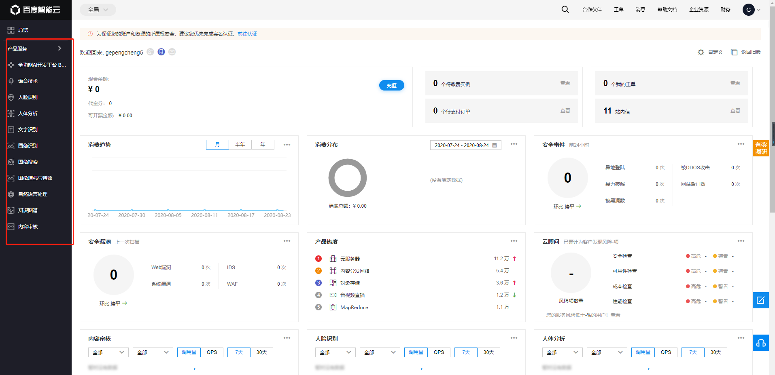775x375 pixels.
Task: Open 图像增强与特效 in sidebar
Action: pyautogui.click(x=30, y=178)
